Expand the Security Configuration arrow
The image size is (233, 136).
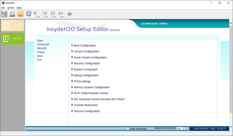72,63
